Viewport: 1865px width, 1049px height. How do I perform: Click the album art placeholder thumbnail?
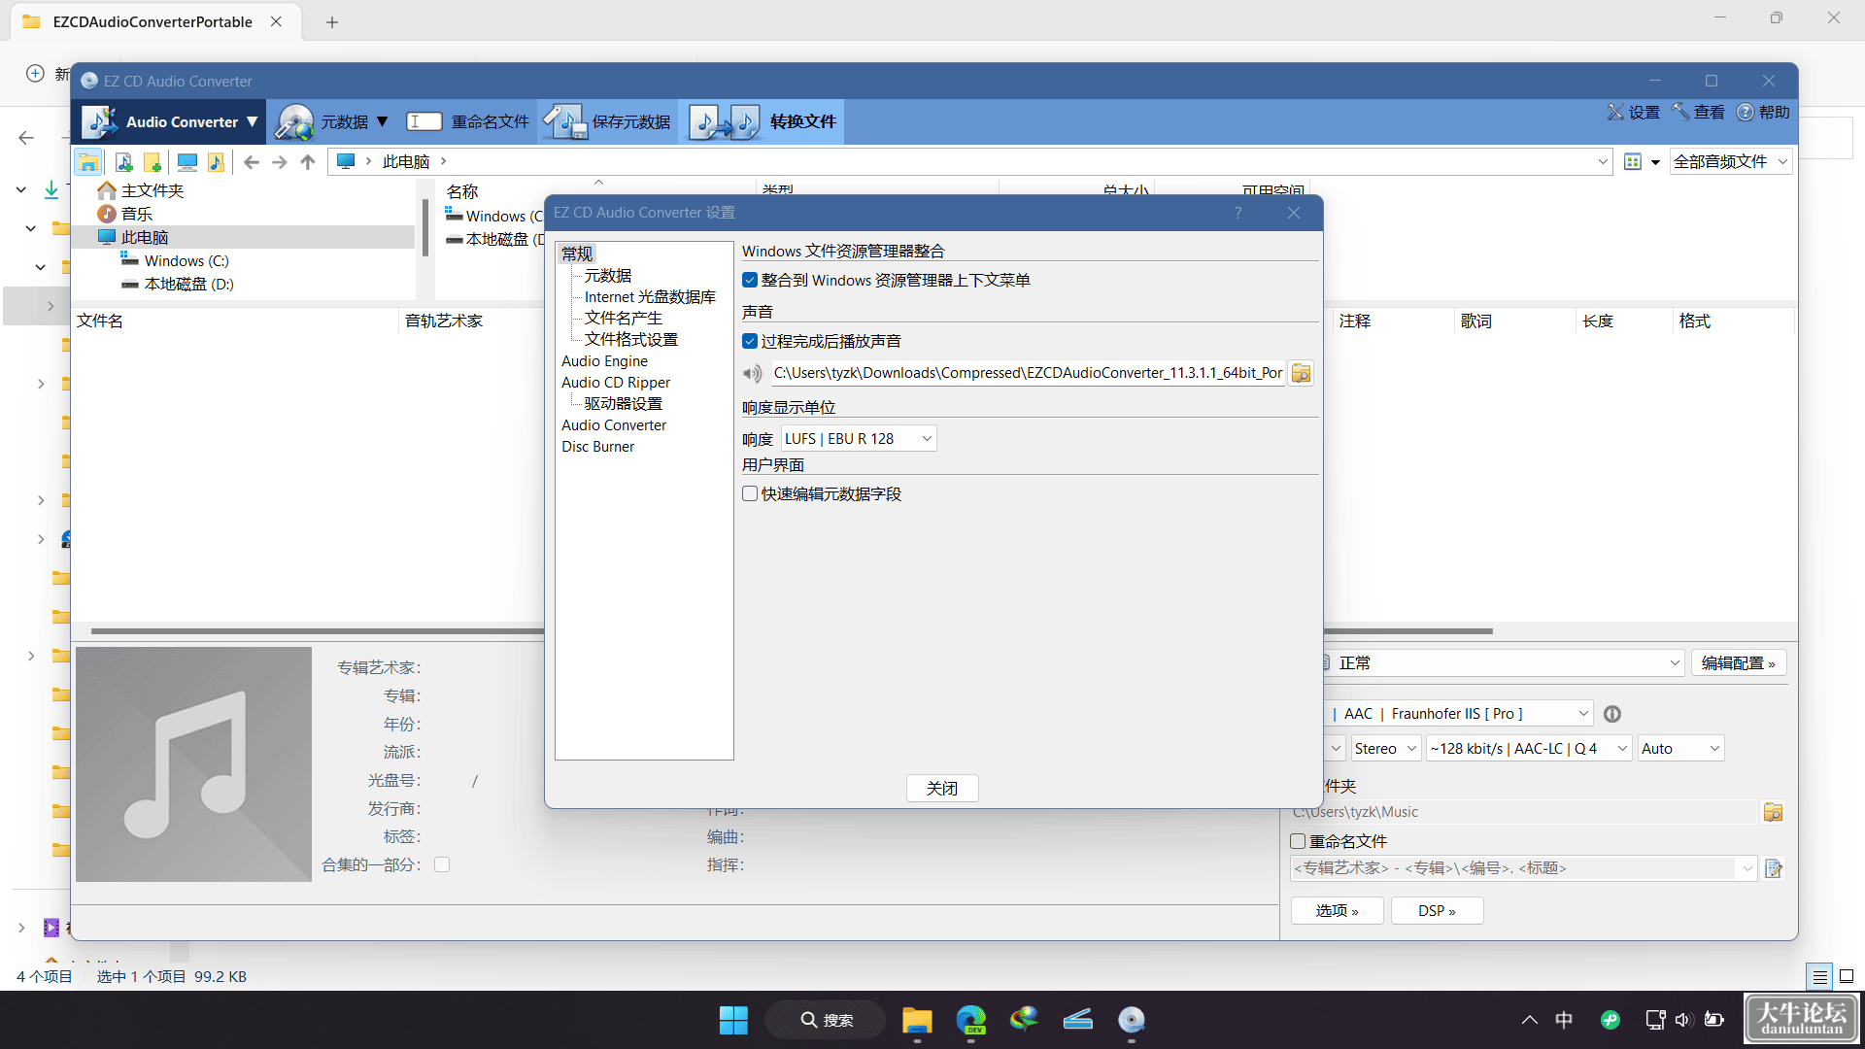point(194,764)
